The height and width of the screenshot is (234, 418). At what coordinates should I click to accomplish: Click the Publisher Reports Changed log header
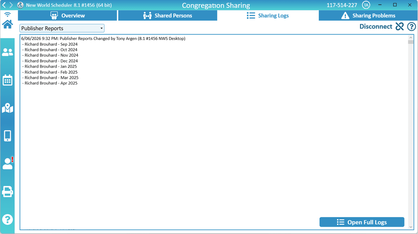pyautogui.click(x=103, y=39)
